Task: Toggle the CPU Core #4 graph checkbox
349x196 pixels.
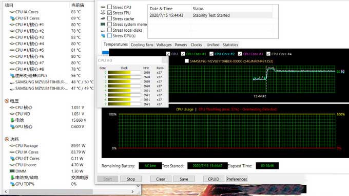Action: pos(268,54)
